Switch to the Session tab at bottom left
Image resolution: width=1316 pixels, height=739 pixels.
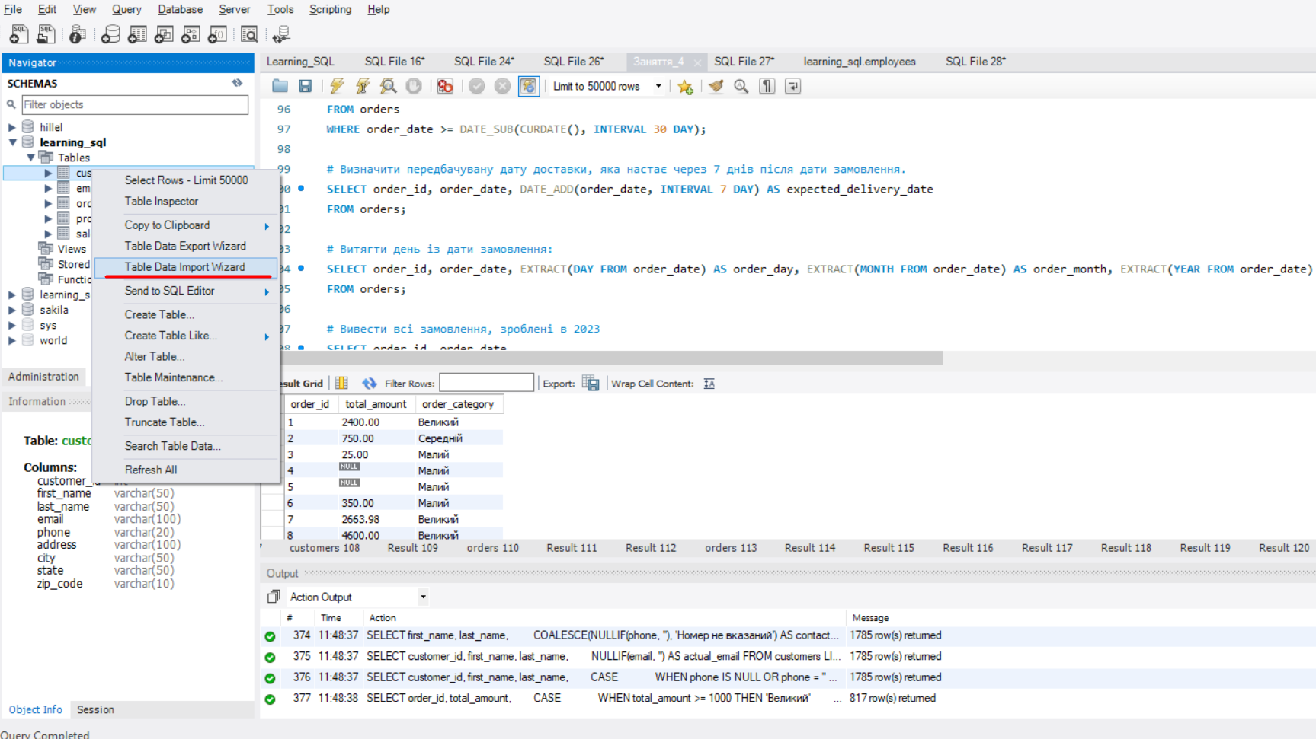[94, 709]
